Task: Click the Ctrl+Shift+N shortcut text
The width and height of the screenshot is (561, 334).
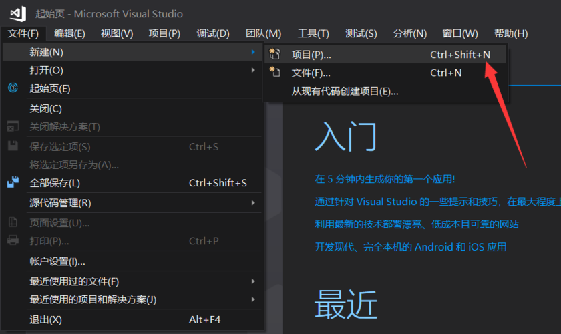Action: click(460, 55)
